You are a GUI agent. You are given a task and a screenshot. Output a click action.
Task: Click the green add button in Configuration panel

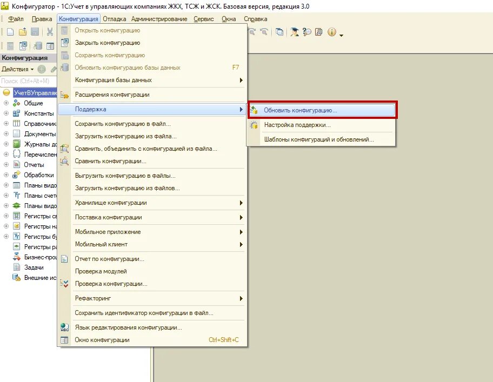(42, 69)
